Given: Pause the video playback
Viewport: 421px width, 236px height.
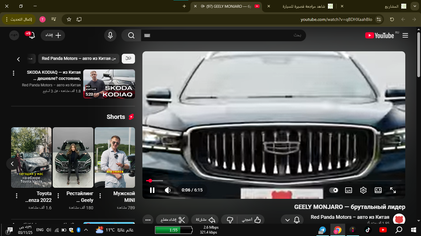Looking at the screenshot, I should [152, 190].
